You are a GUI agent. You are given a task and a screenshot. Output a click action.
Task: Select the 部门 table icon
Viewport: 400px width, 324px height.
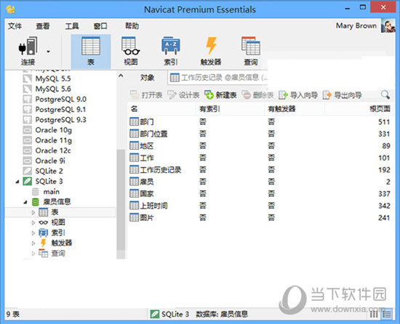tap(135, 122)
